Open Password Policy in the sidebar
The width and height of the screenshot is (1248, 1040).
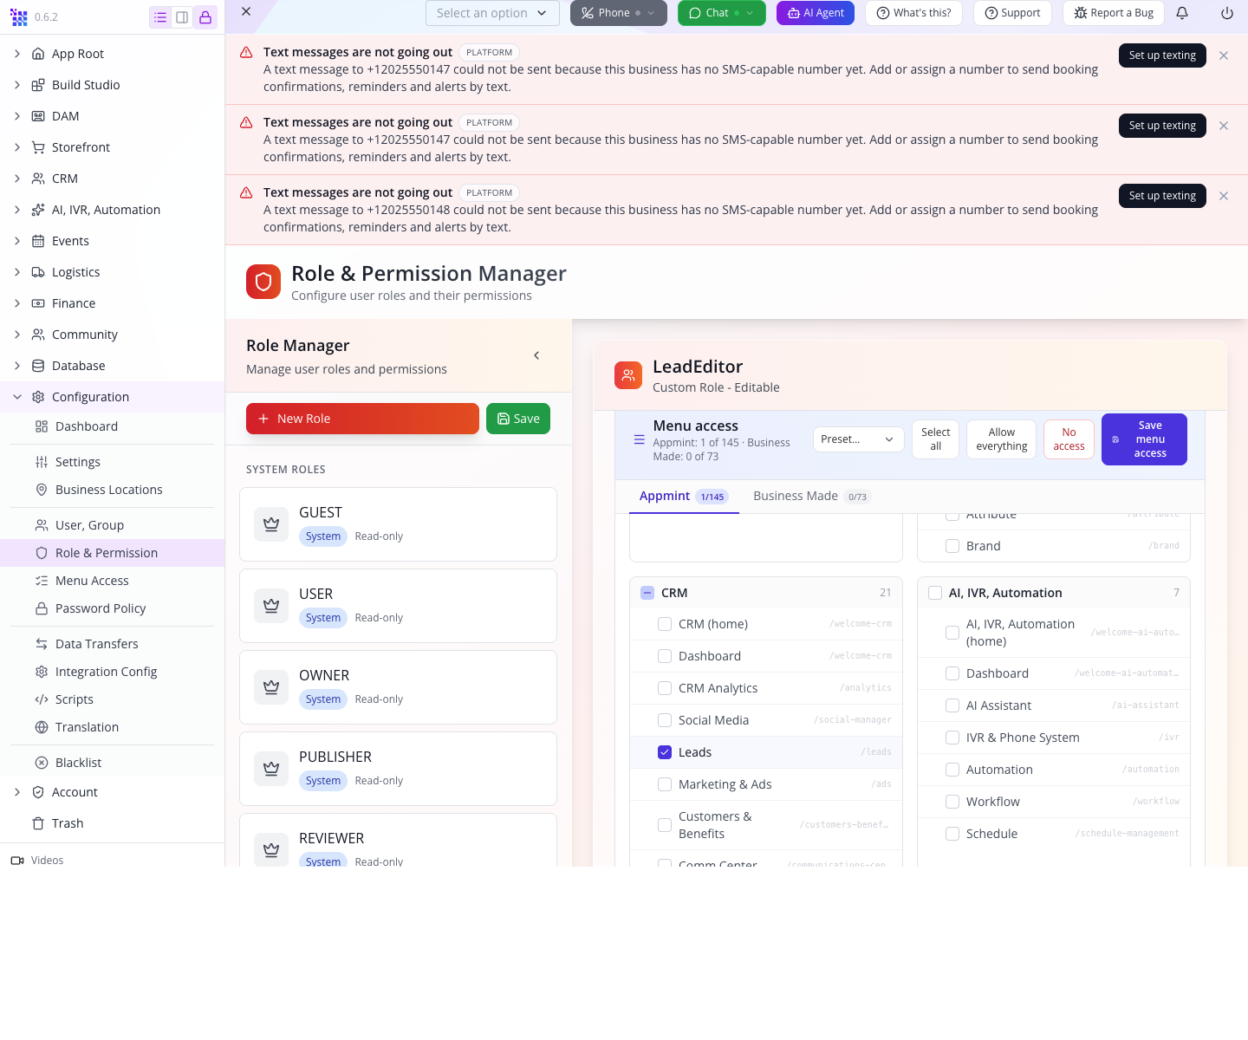click(113, 608)
